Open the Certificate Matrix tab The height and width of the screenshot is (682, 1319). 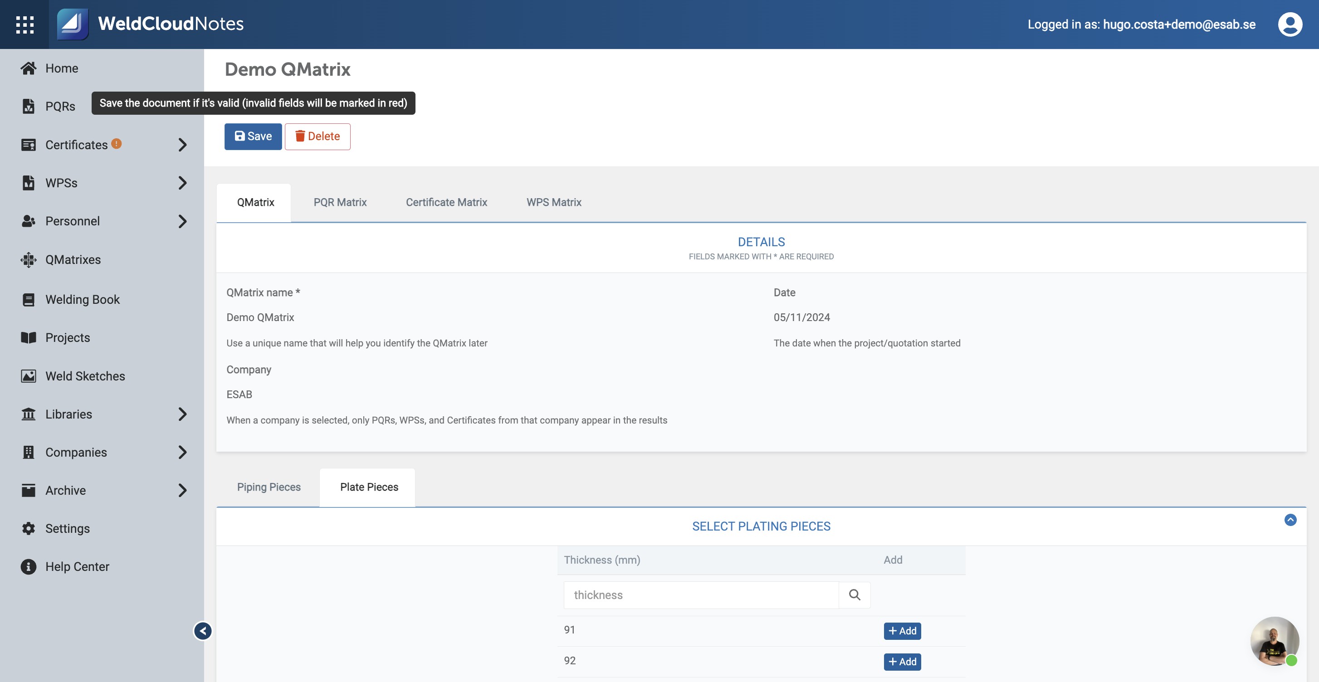click(446, 203)
